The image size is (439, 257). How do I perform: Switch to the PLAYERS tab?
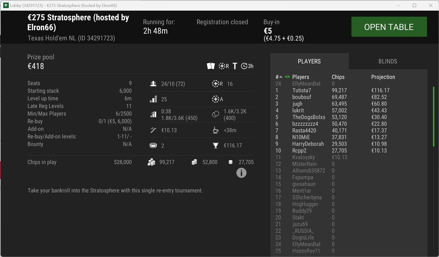coord(309,61)
